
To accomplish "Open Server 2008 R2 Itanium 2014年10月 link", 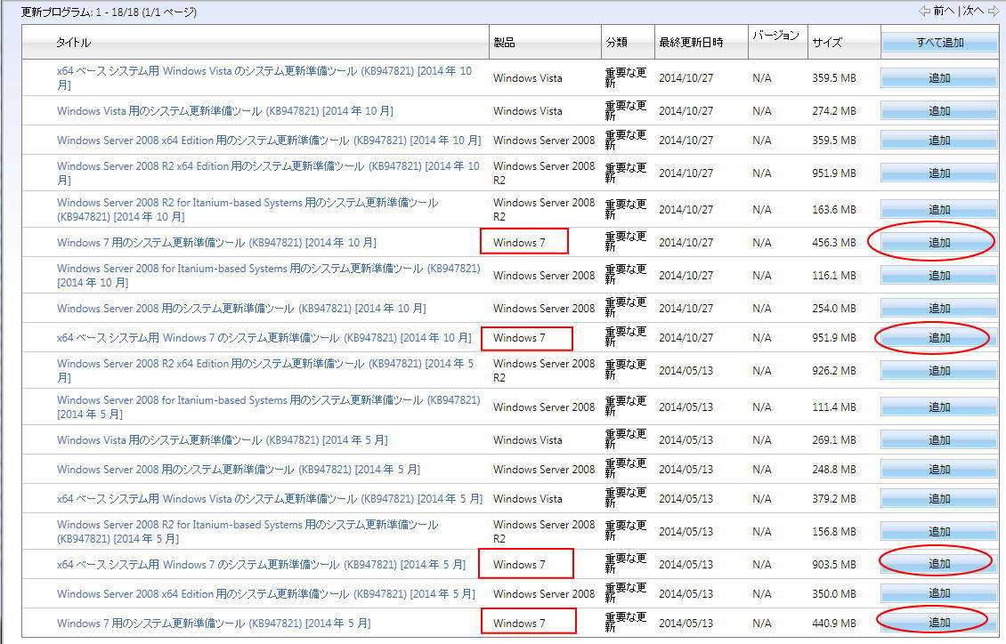I will click(x=247, y=210).
